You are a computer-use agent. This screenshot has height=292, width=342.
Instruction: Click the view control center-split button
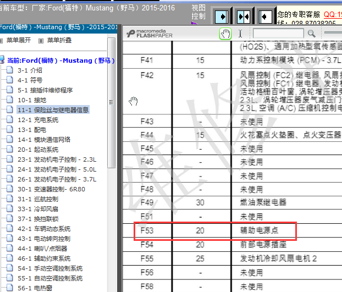tap(244, 17)
